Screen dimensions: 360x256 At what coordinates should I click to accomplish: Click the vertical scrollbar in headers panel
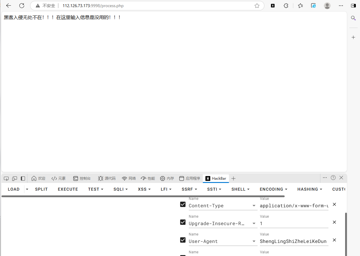346,234
